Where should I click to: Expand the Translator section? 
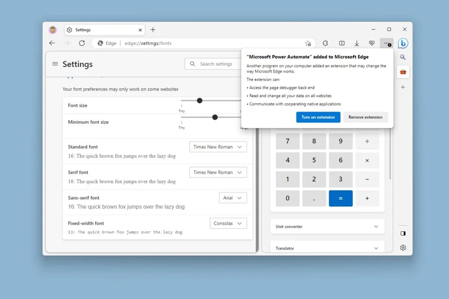click(327, 248)
